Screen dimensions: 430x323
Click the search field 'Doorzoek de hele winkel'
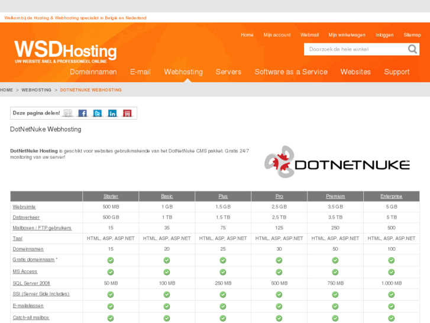[355, 49]
